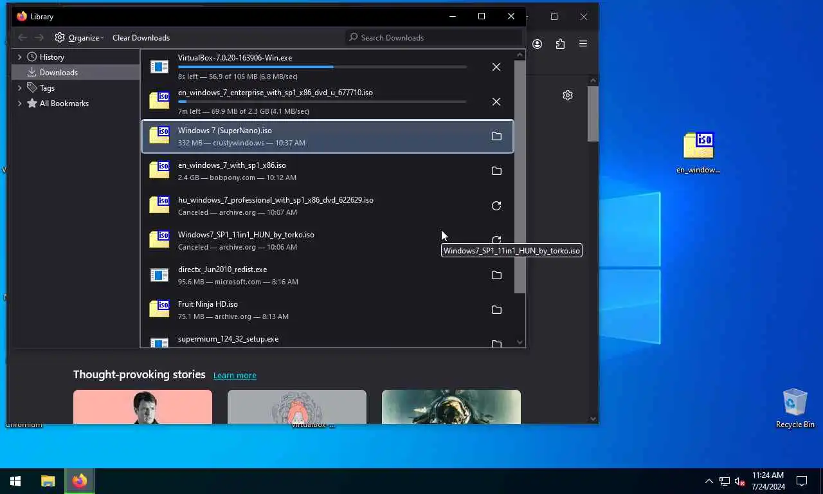Click the Library back arrow

coord(23,37)
